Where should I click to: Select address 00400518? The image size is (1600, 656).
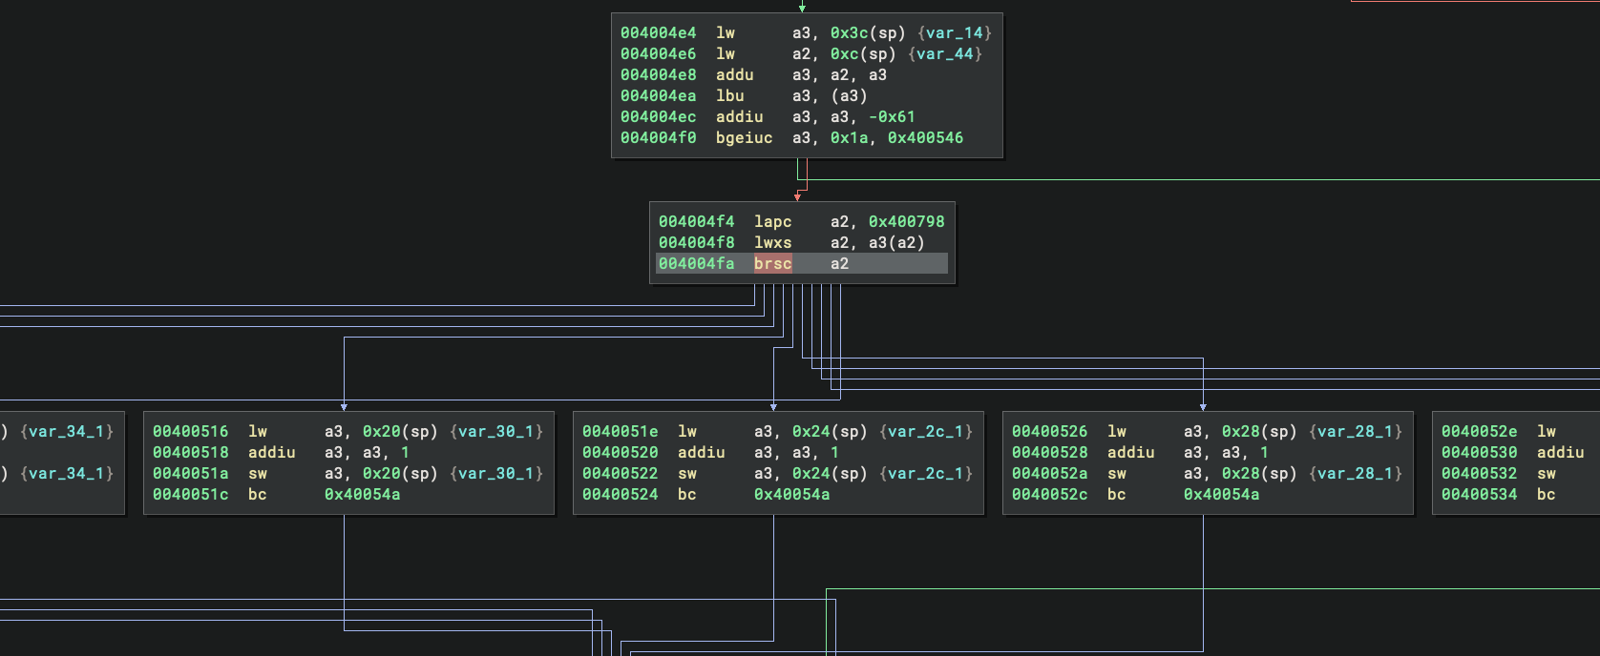191,453
